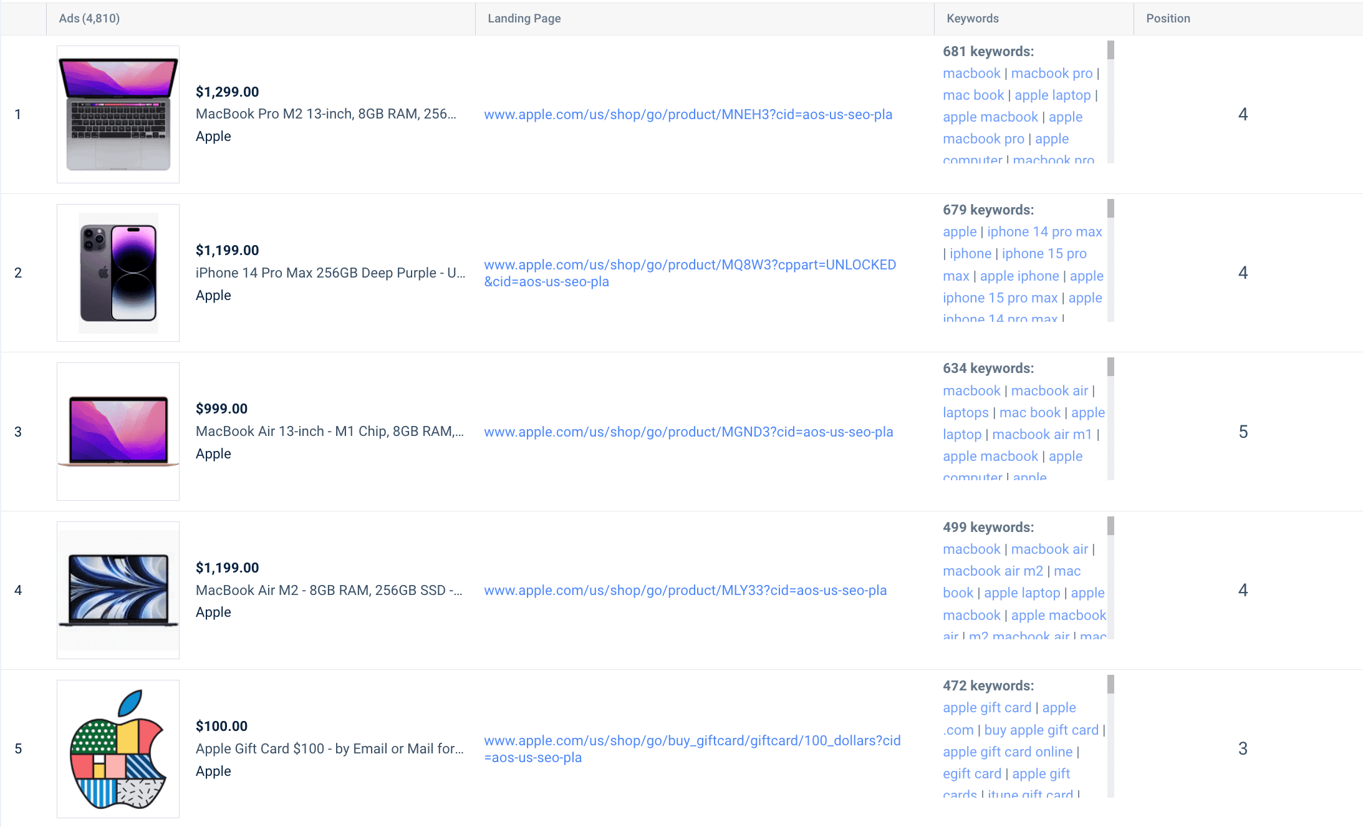Open the MQ8W3 unlocked iPhone landing page link
The height and width of the screenshot is (827, 1363).
(x=690, y=273)
